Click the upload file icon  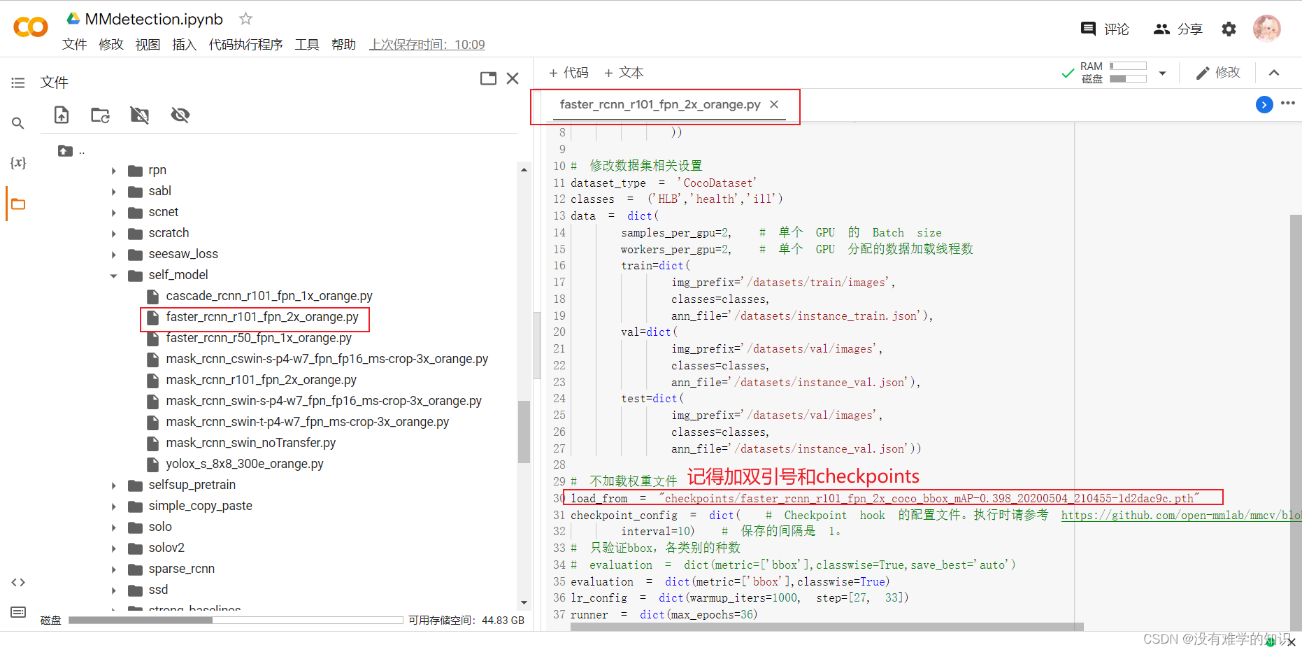pos(62,115)
